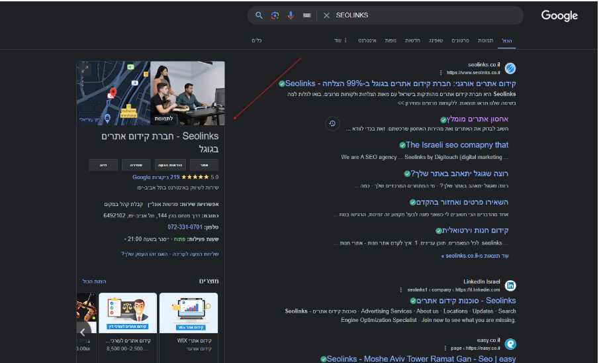Click the הוראות הגעה (Directions) button

(170, 165)
